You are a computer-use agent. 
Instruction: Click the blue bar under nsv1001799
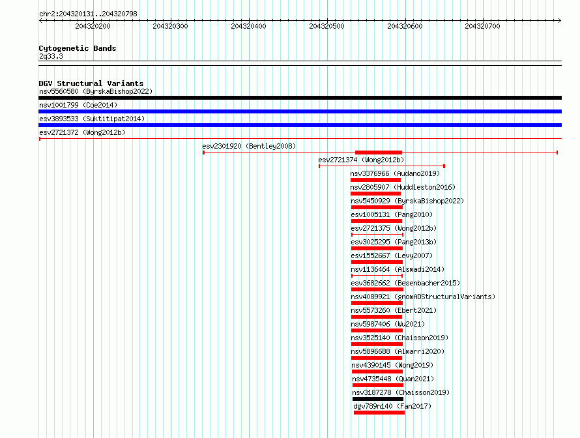coord(300,111)
